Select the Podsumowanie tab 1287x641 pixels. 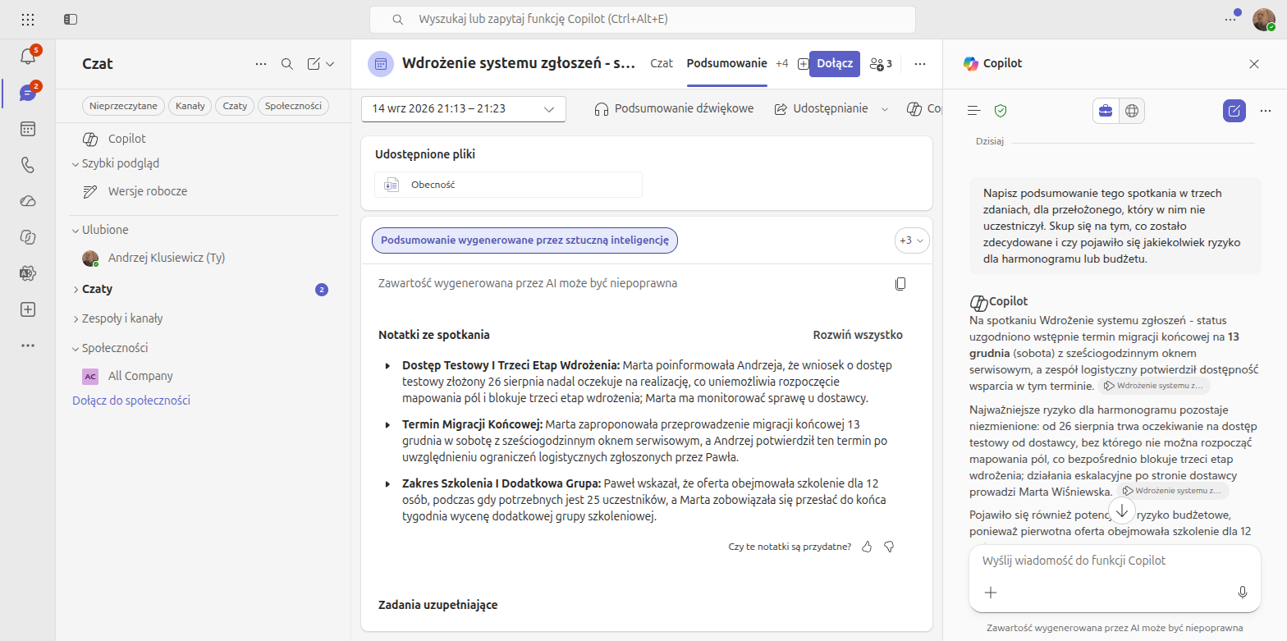click(726, 63)
